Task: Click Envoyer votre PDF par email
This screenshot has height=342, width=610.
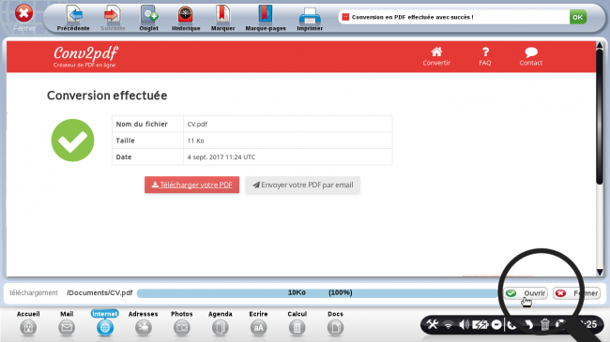Action: (x=303, y=185)
